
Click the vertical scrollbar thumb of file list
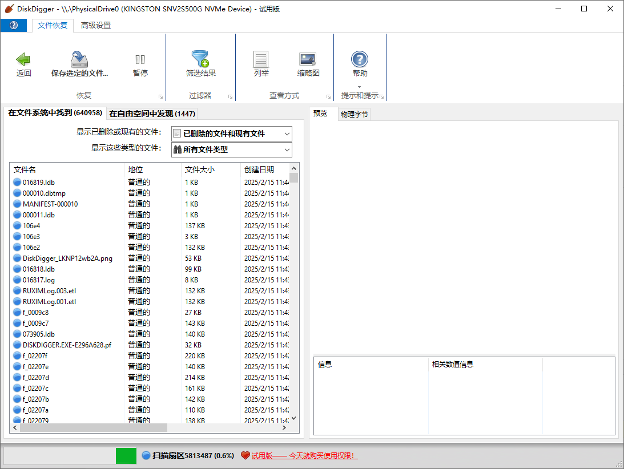[x=293, y=178]
